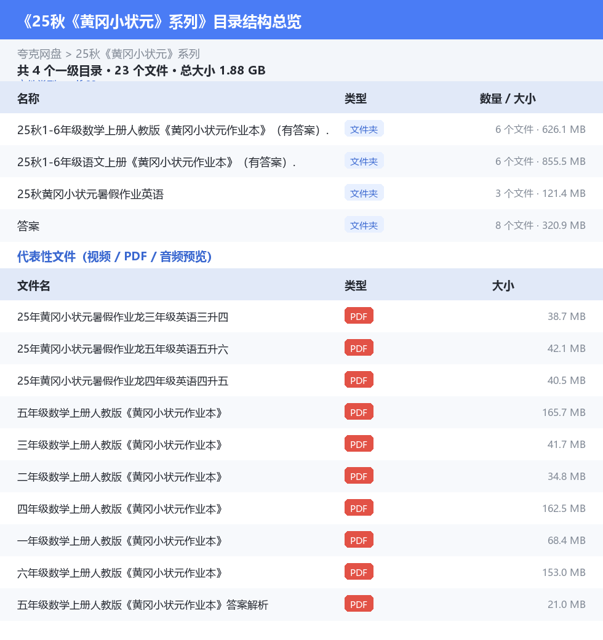
Task: Click the 名称 column header
Action: 28,98
